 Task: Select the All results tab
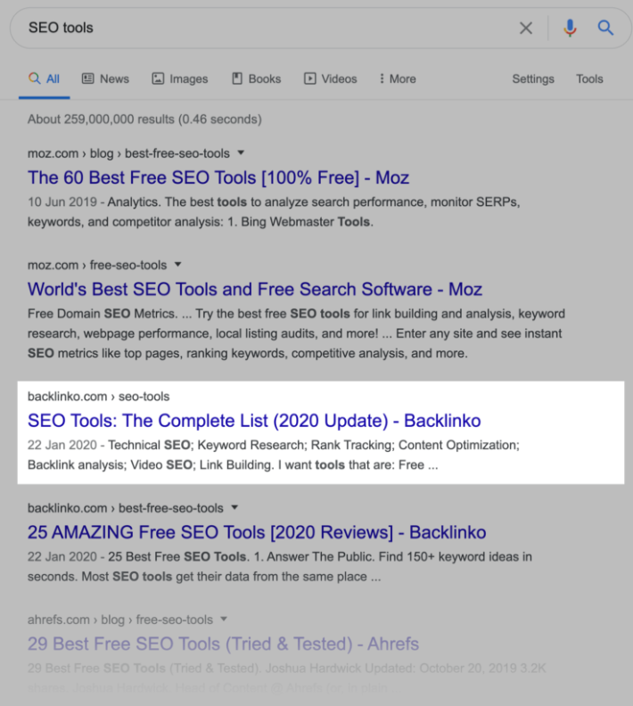click(44, 78)
